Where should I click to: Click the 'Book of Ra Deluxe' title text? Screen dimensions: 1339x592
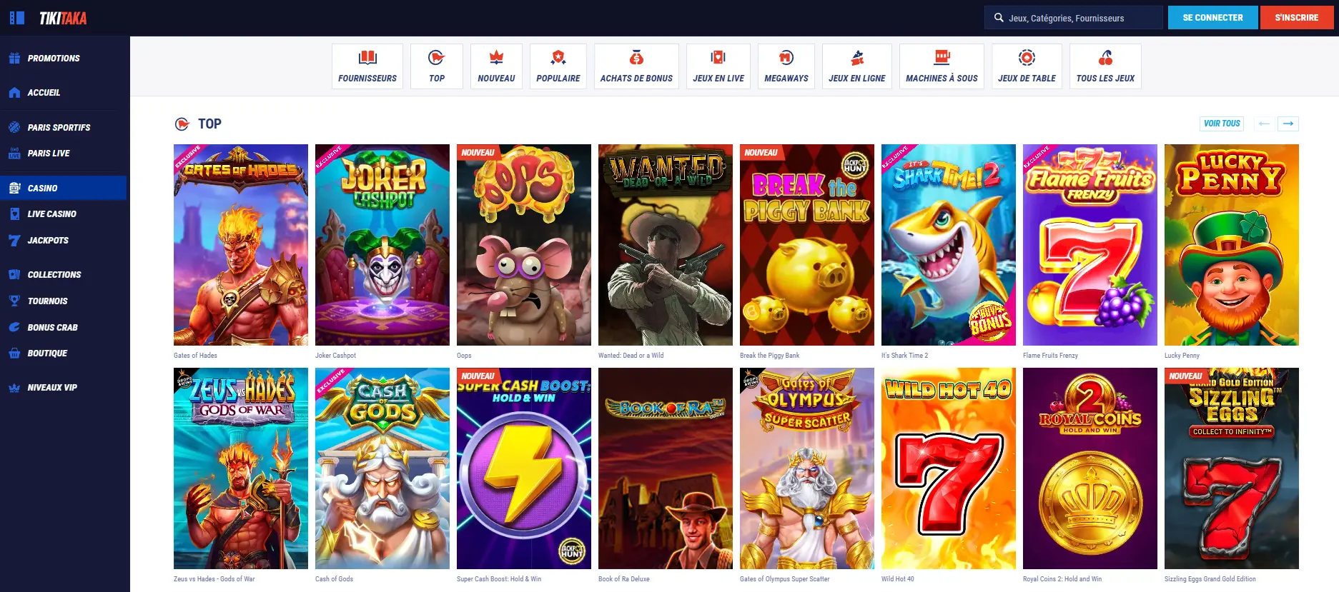pos(623,578)
